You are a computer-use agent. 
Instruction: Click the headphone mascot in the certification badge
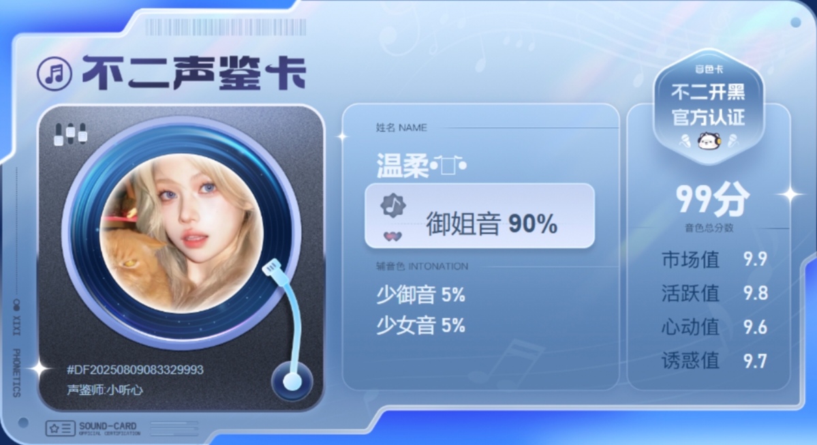tap(709, 140)
